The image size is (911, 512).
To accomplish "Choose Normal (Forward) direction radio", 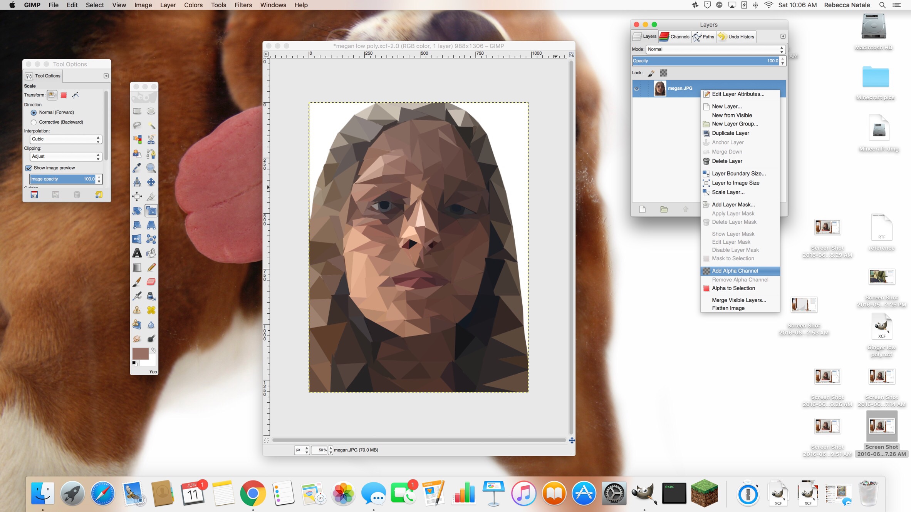I will (x=34, y=112).
